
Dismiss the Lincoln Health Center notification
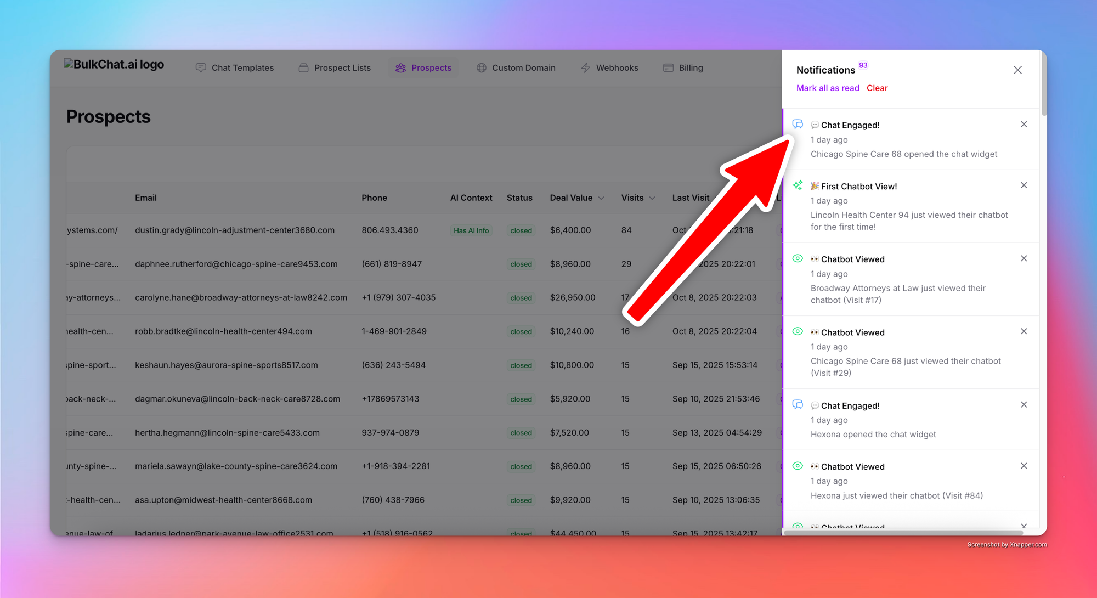click(x=1024, y=185)
